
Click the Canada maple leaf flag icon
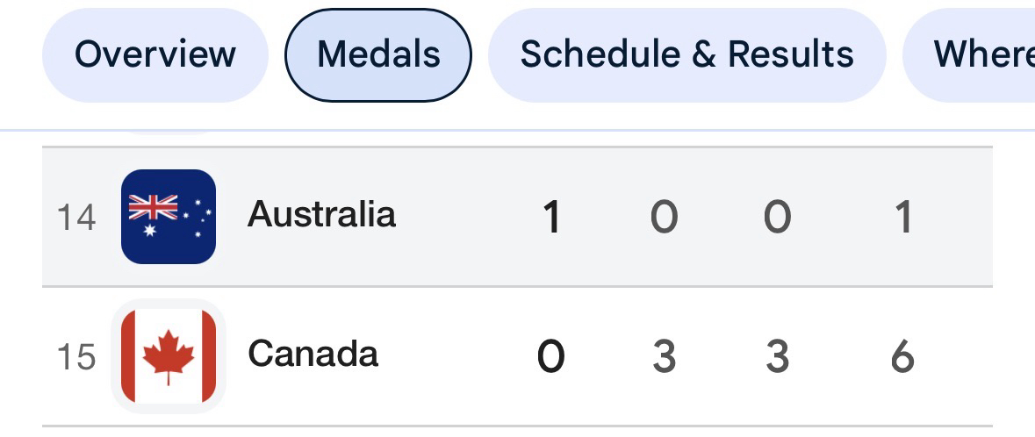(169, 356)
